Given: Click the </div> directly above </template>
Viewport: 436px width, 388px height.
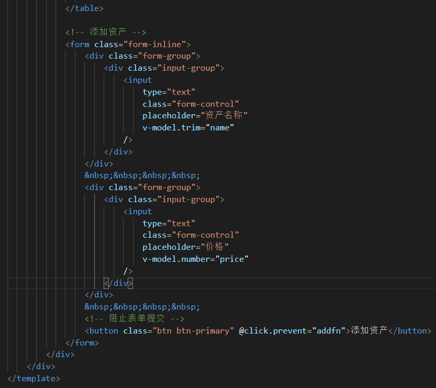Looking at the screenshot, I should 41,367.
